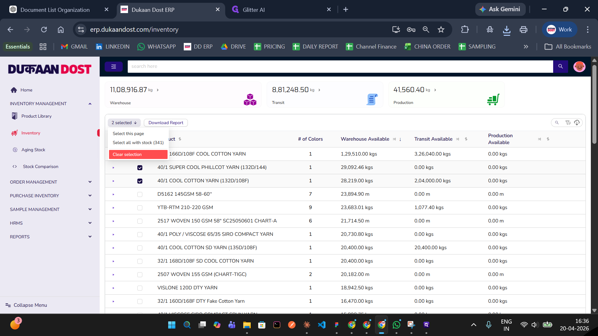Viewport: 598px width, 336px height.
Task: Uncheck 40/1 SUPER COOL PHILLCOT YARN checkbox
Action: (140, 168)
